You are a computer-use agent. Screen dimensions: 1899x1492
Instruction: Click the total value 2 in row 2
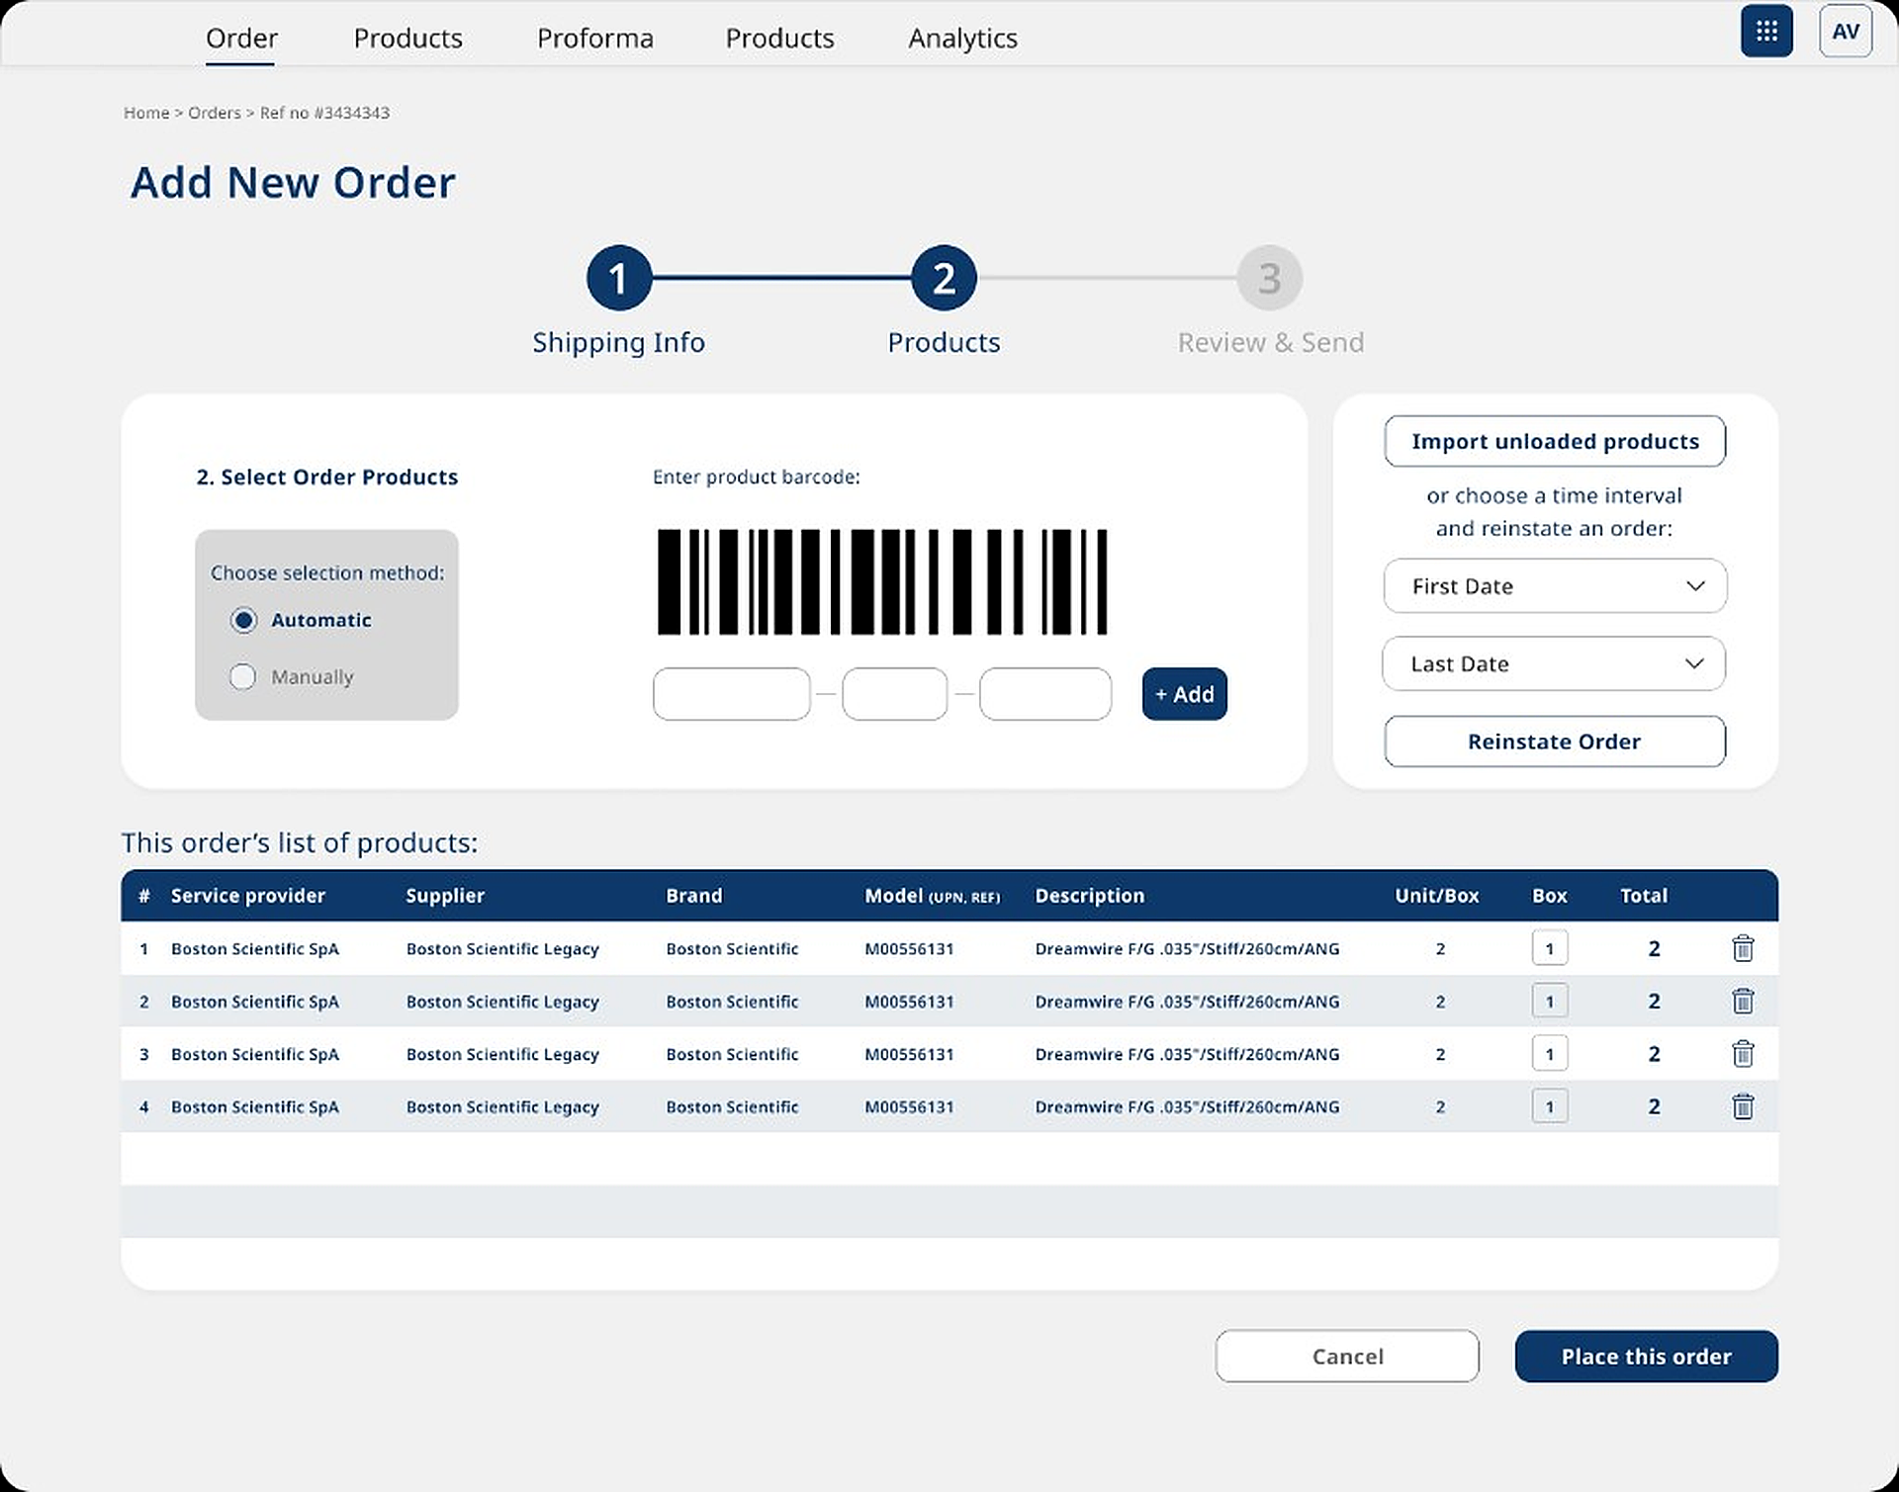click(1654, 1002)
